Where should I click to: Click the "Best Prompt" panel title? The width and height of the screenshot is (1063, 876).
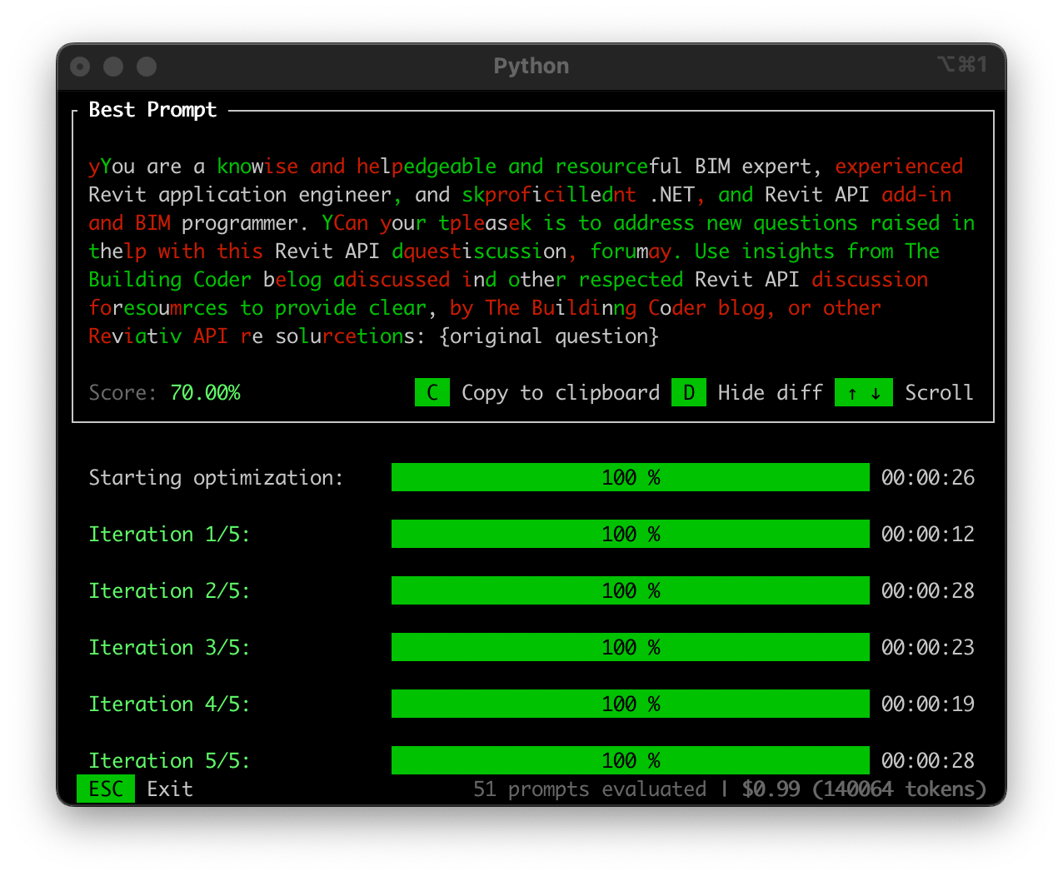152,110
